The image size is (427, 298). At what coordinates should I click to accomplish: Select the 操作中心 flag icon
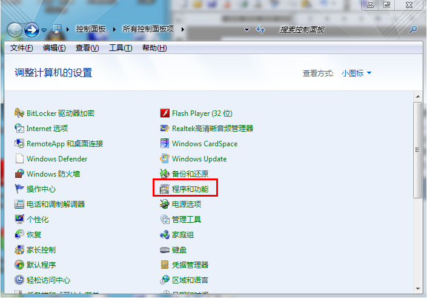[x=19, y=189]
